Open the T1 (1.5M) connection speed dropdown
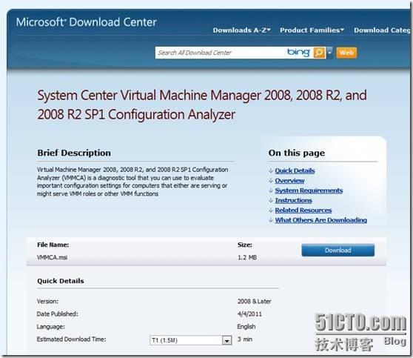Image resolution: width=413 pixels, height=358 pixels. click(191, 340)
